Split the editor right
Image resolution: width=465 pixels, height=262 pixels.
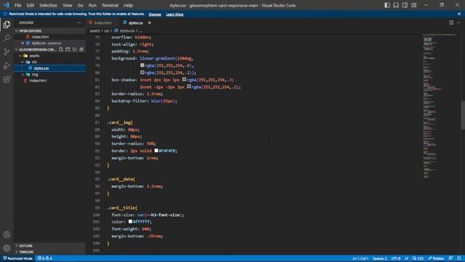[451, 23]
